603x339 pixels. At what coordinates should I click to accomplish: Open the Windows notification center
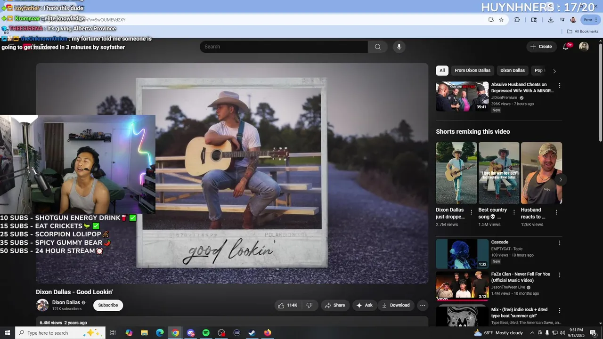click(593, 333)
